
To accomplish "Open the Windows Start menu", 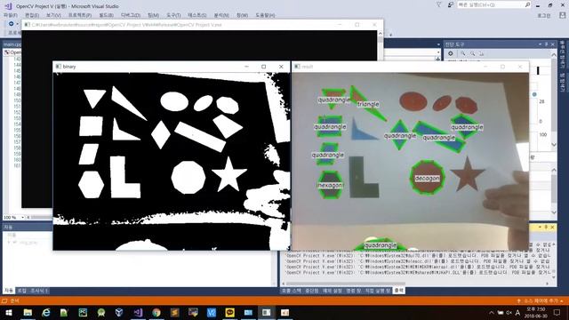I will [9, 312].
